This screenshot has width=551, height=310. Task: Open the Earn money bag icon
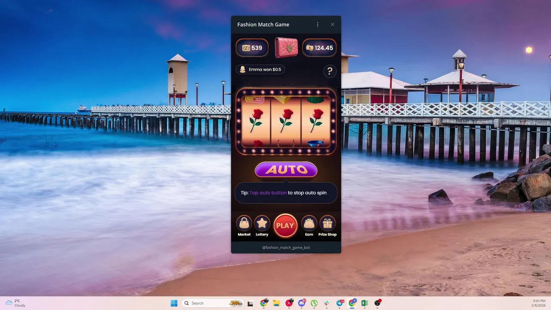pos(309,223)
